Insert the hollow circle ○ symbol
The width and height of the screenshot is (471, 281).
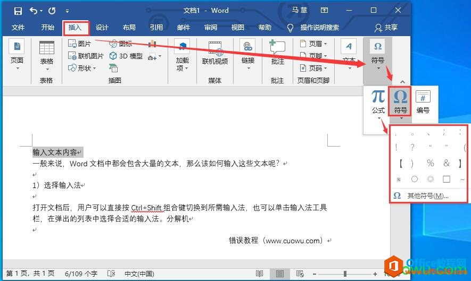click(415, 179)
